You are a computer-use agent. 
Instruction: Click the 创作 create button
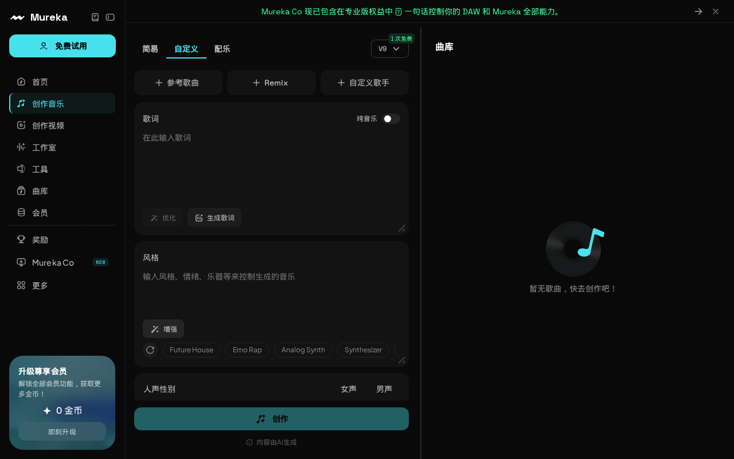(x=271, y=419)
